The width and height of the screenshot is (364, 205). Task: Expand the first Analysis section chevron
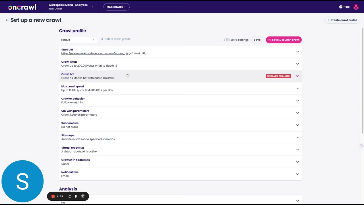[x=297, y=201]
